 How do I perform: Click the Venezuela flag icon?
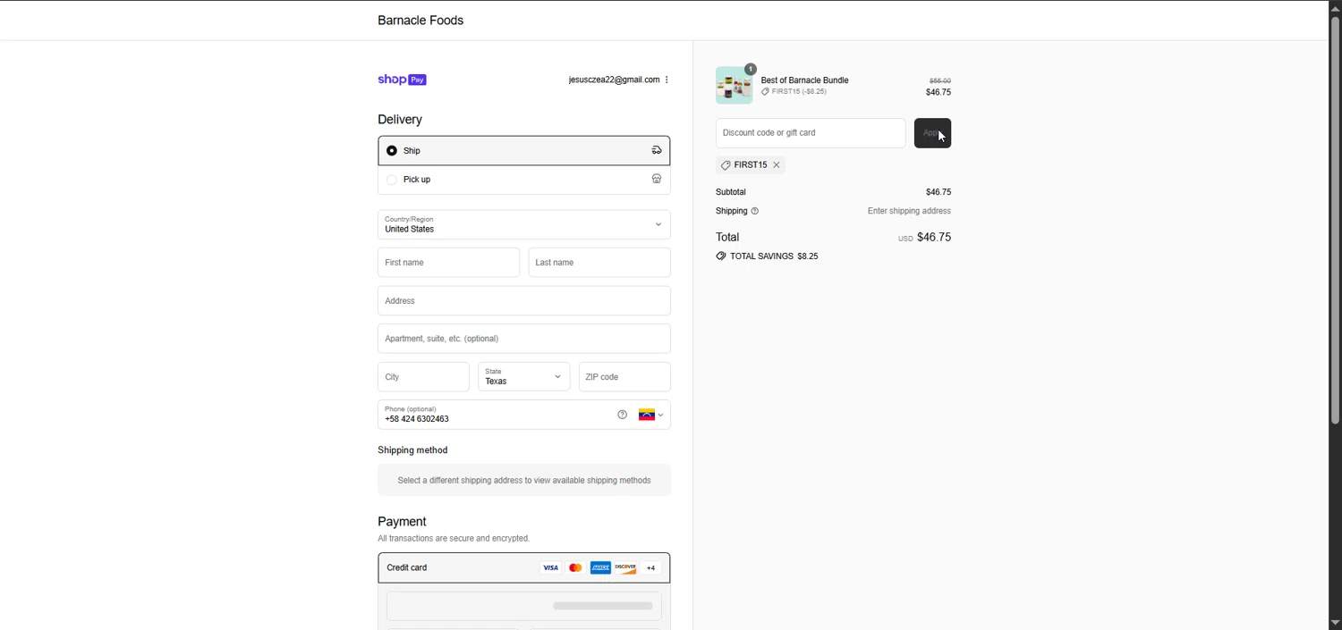(x=646, y=415)
